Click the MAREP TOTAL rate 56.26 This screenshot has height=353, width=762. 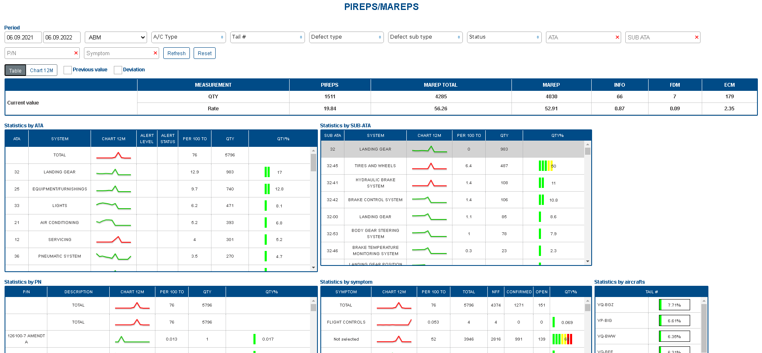(441, 109)
